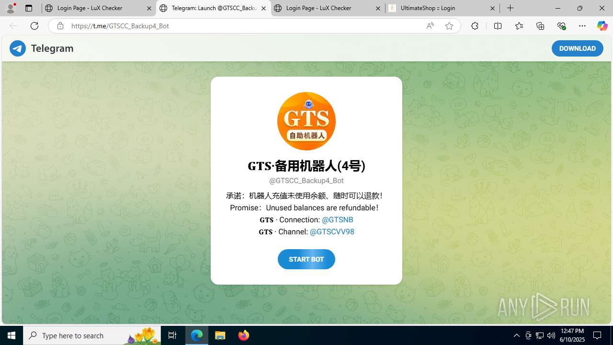Open the Favorites list icon
Screen dimensions: 613x345
[519, 26]
